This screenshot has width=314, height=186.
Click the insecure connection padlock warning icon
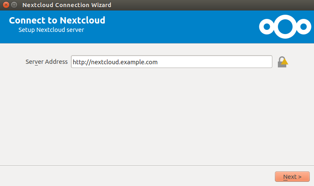(x=282, y=62)
